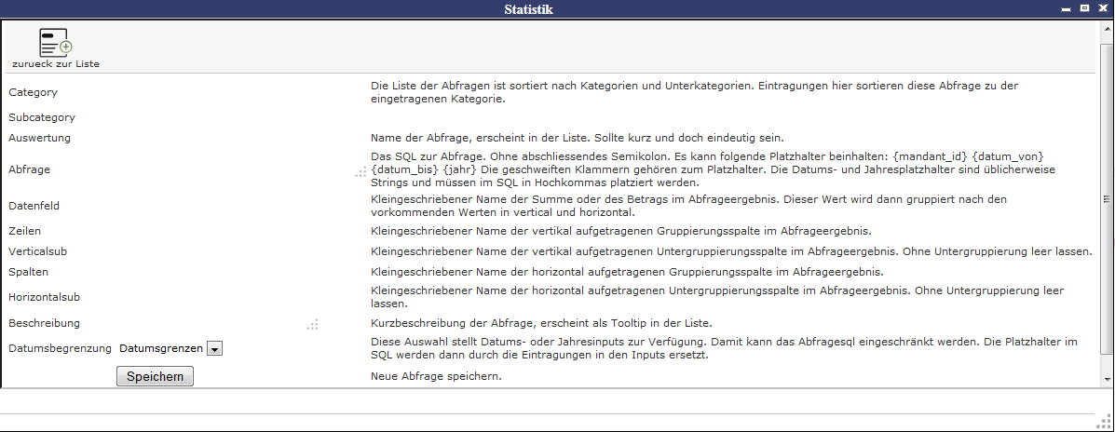Image resolution: width=1115 pixels, height=432 pixels.
Task: Click the 'zurueck zur Liste' list icon
Action: 55,43
